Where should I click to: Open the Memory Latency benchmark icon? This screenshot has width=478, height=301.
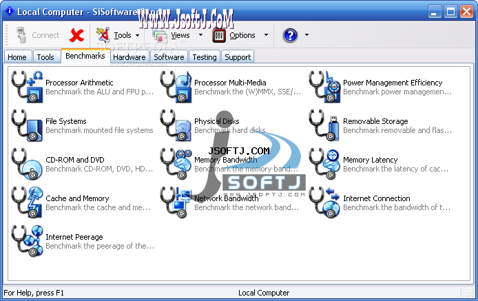(324, 164)
